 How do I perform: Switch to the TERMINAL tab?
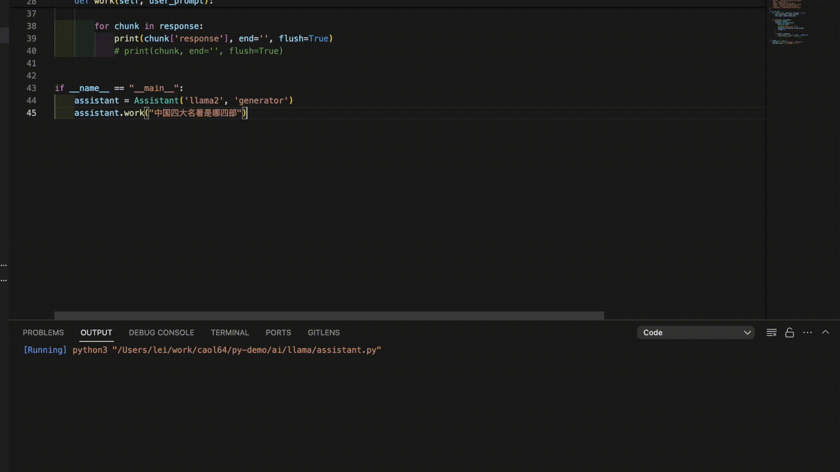coord(229,333)
